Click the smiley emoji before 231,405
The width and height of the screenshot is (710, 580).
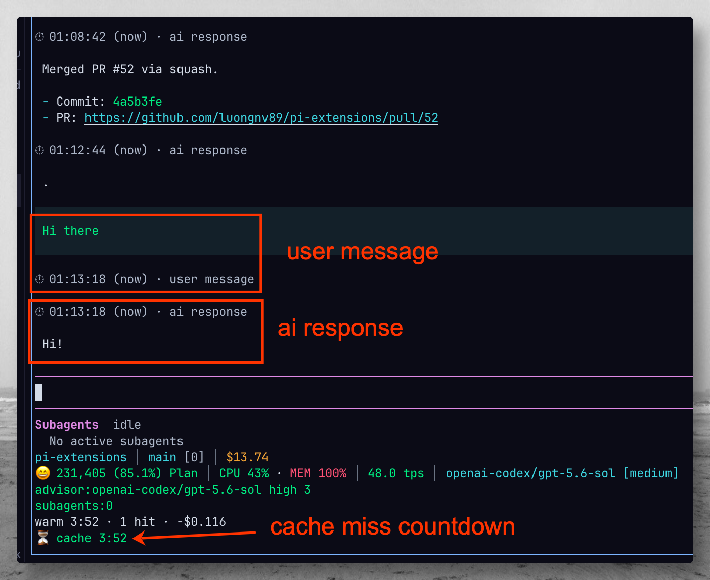[43, 473]
